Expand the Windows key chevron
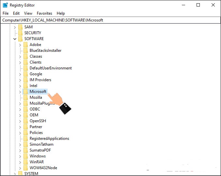221x176 pixels. click(20, 156)
